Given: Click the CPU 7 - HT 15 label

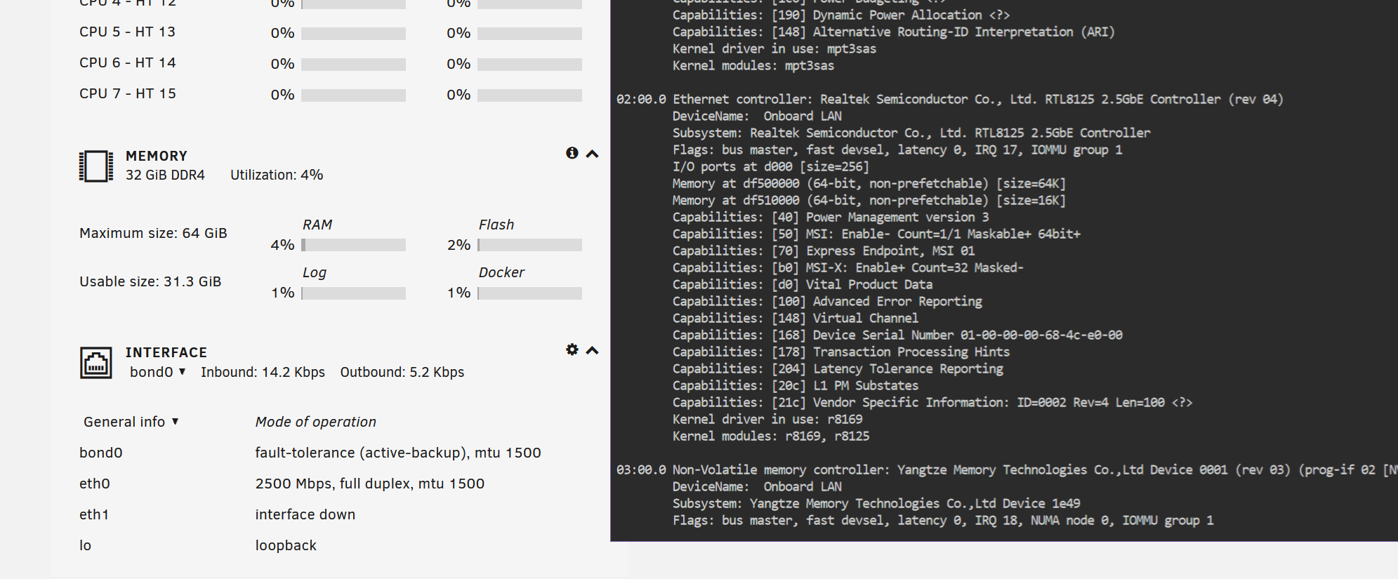Looking at the screenshot, I should [x=128, y=93].
